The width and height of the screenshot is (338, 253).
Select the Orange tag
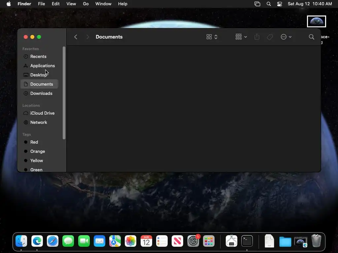(x=39, y=151)
